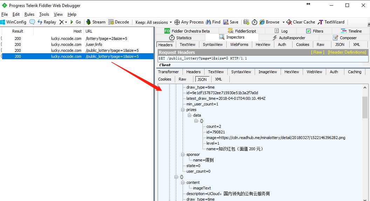Open the TextWizard tool
This screenshot has width=370, height=201.
tap(331, 22)
